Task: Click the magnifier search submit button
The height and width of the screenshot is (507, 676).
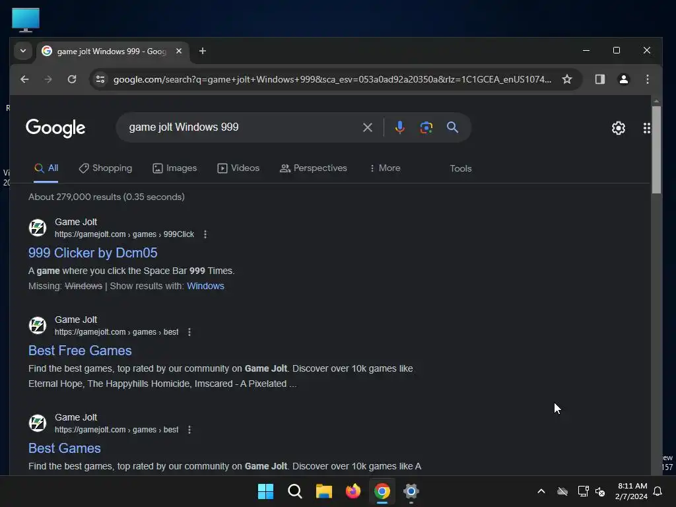Action: click(452, 127)
